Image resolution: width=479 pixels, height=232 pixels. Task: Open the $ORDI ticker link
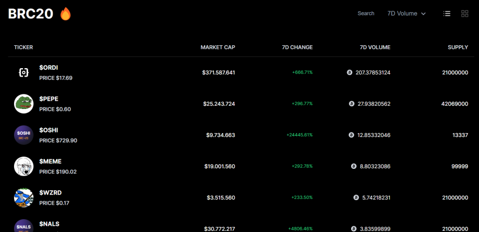pos(49,68)
